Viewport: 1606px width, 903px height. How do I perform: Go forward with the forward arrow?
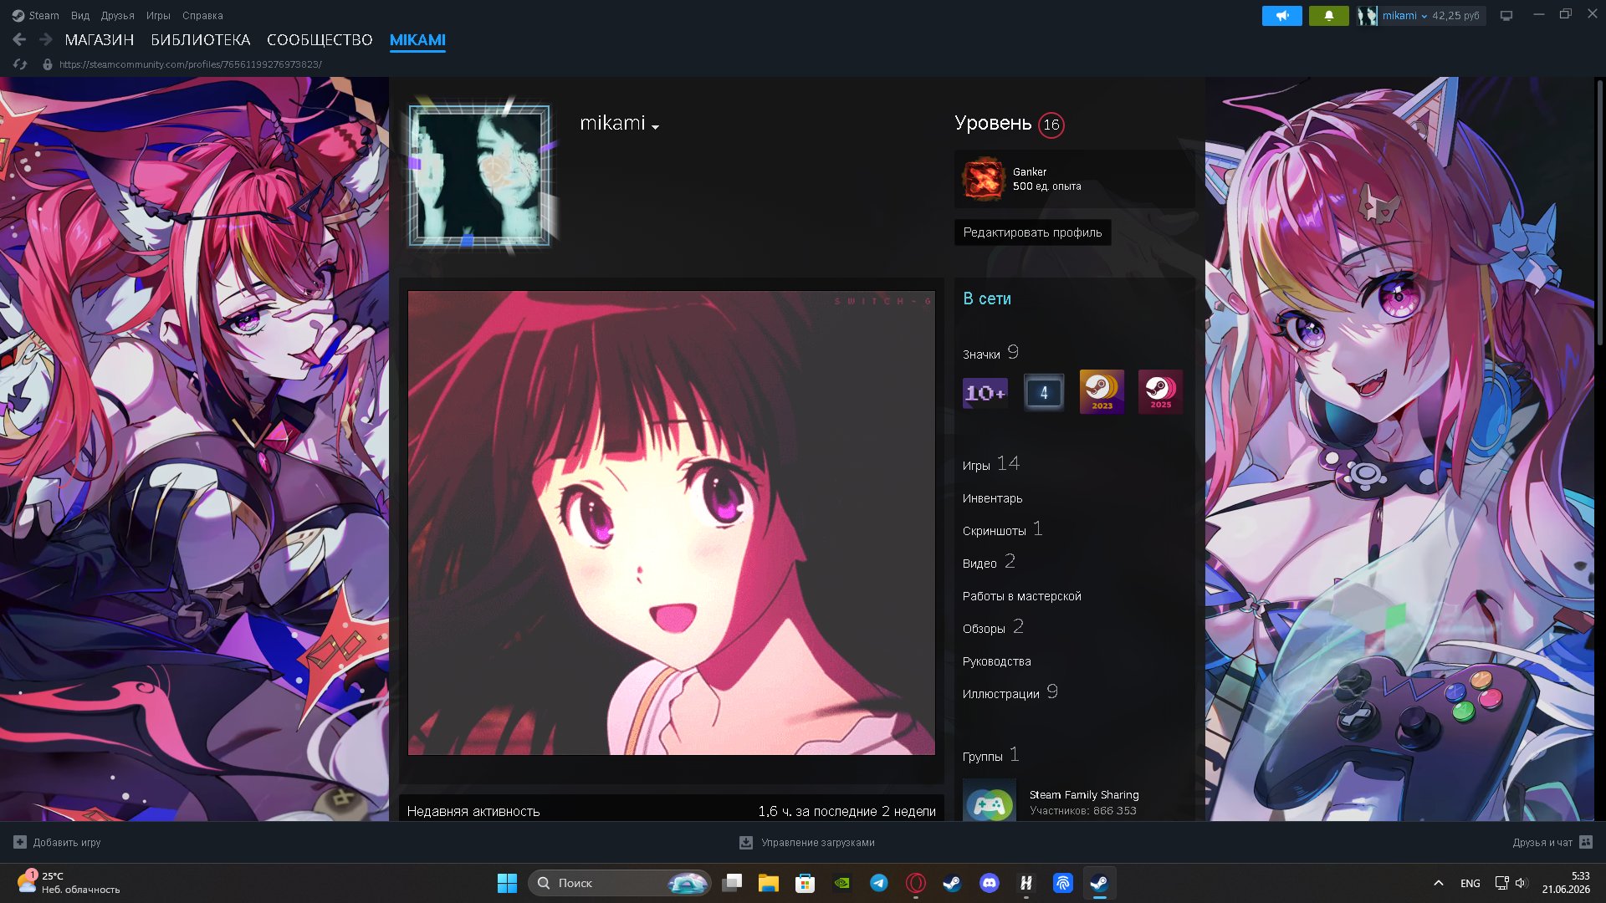pyautogui.click(x=46, y=39)
